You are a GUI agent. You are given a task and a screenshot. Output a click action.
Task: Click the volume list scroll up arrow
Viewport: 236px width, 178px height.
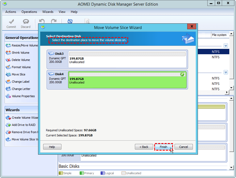coord(231,34)
